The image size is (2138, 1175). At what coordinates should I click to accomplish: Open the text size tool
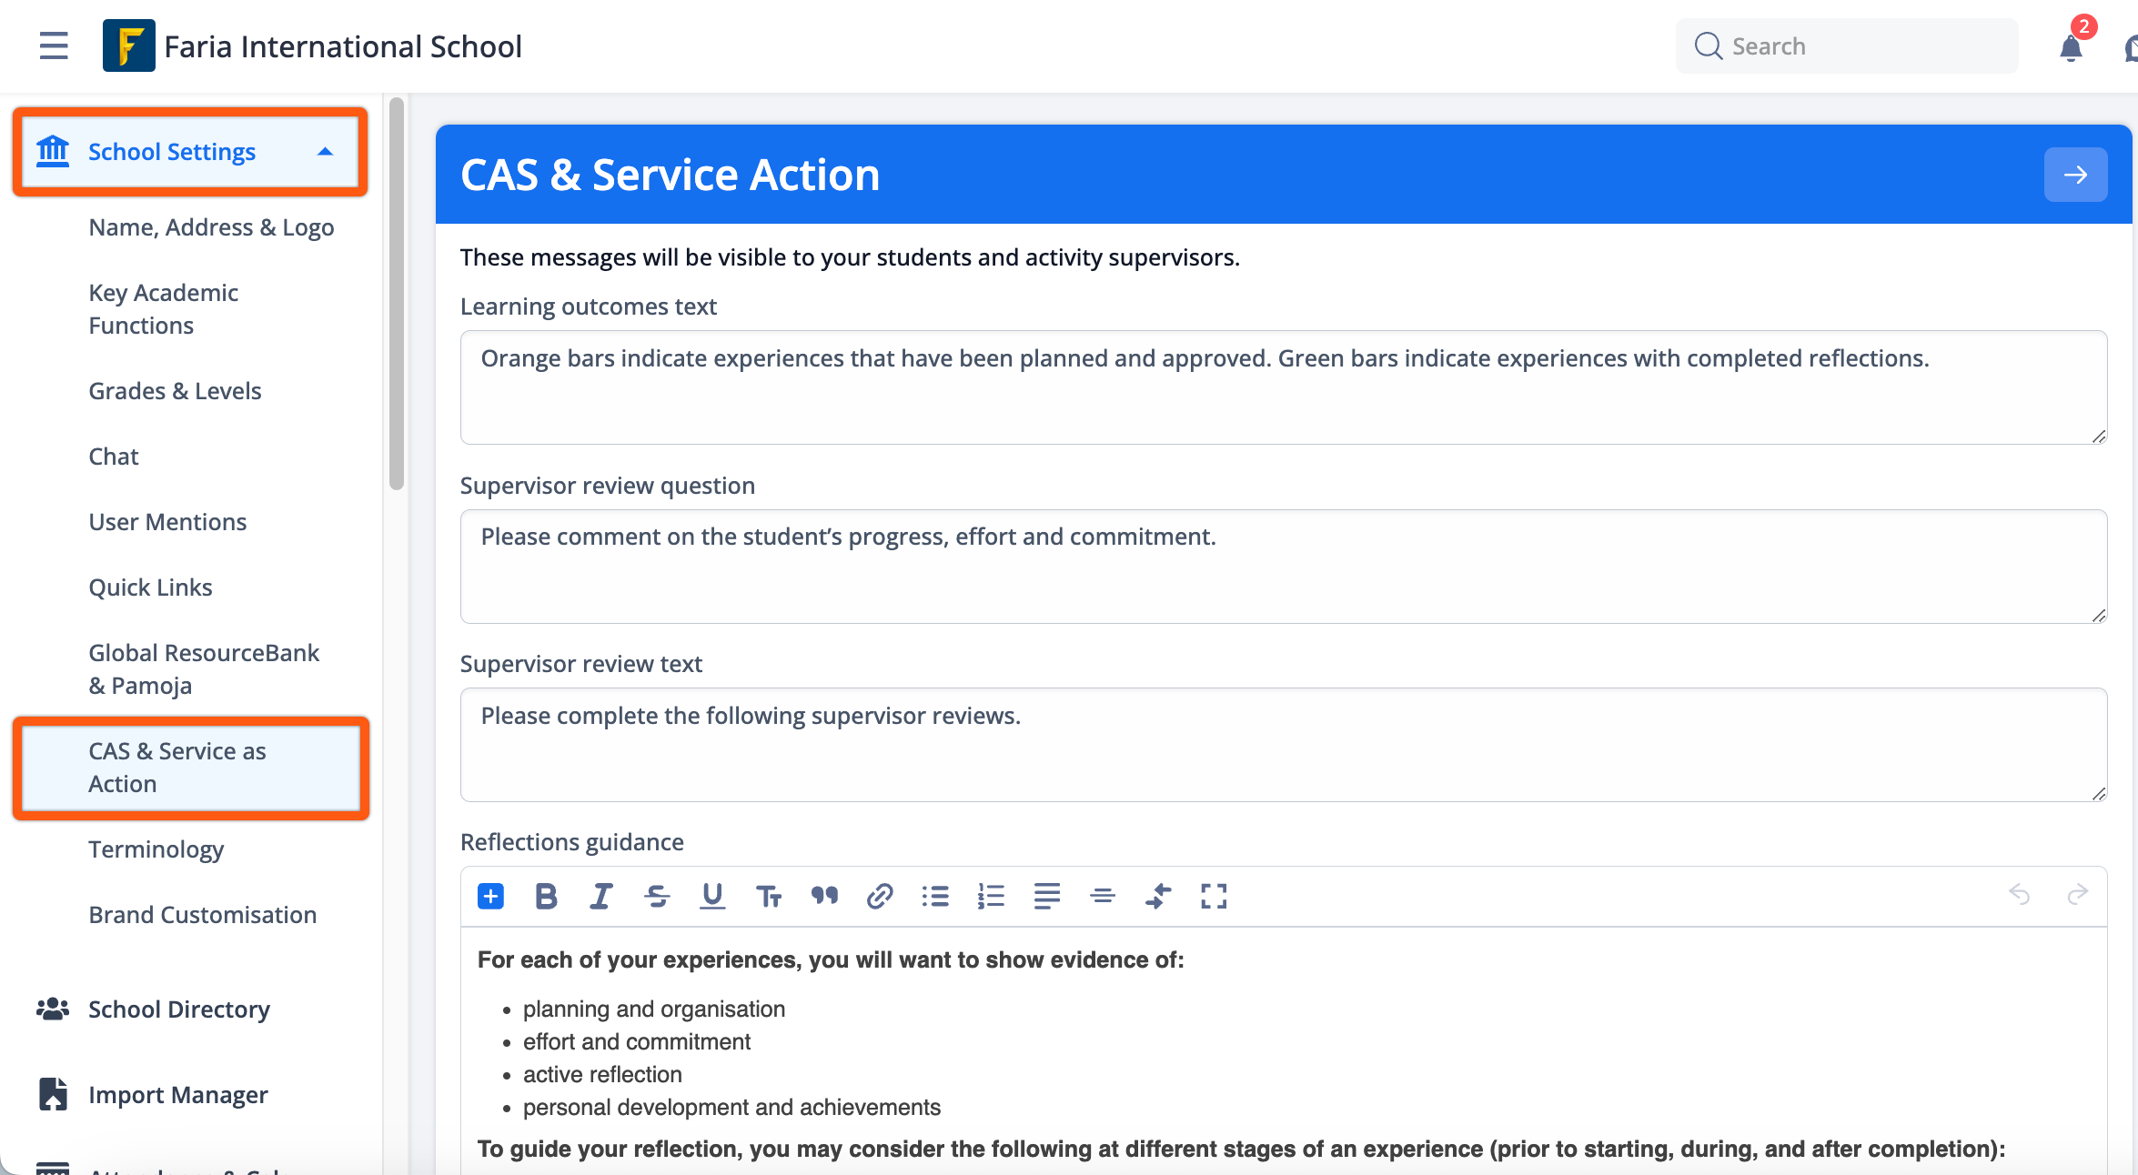click(x=769, y=896)
